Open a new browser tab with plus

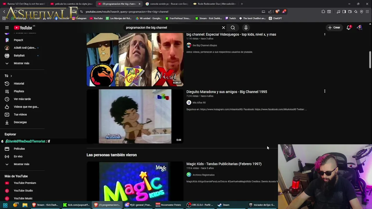coord(242,4)
